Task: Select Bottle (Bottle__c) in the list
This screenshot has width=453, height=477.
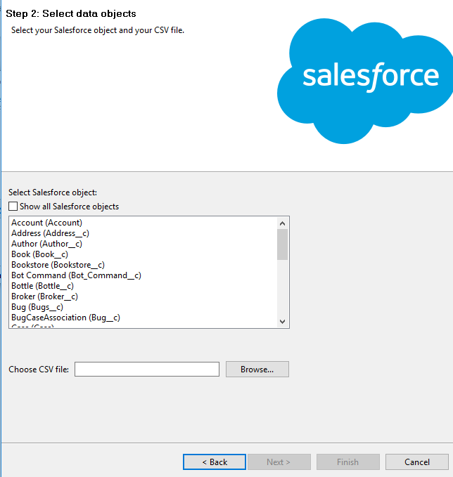Action: (42, 286)
